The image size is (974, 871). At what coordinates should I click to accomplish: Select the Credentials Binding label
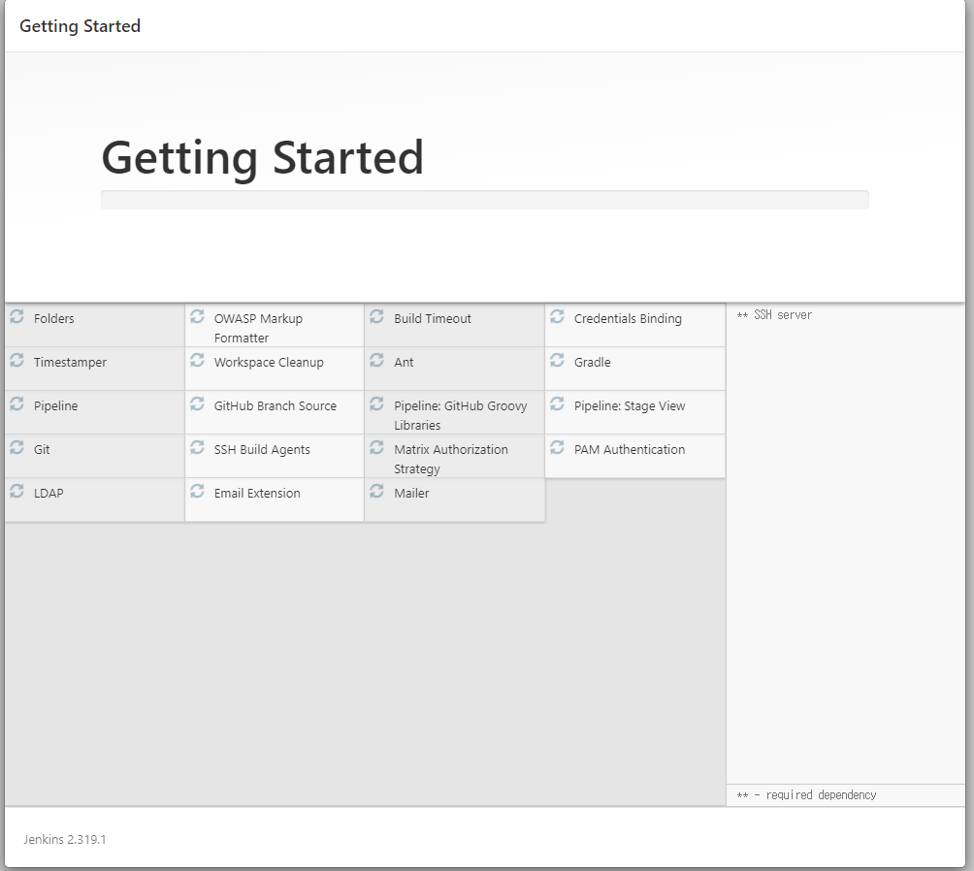pyautogui.click(x=628, y=319)
